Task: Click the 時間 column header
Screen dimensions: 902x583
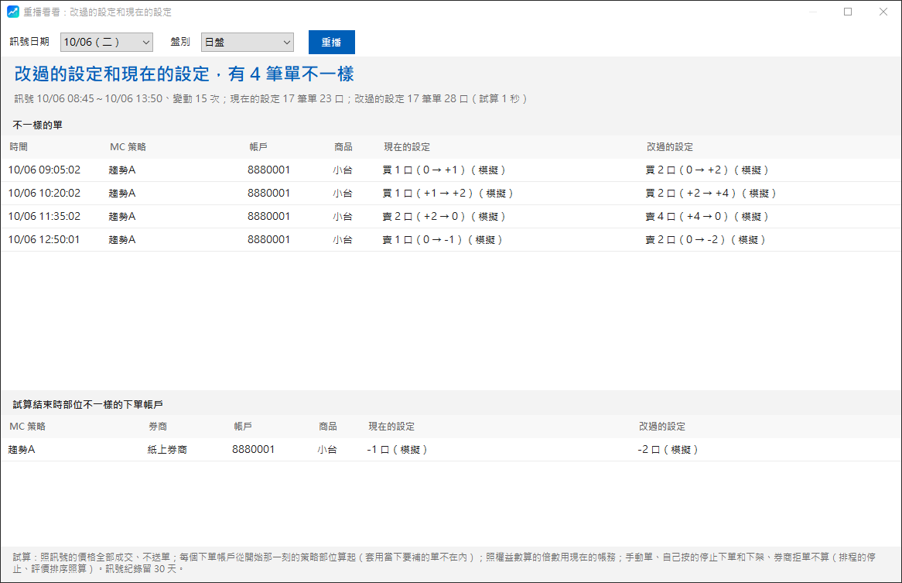Action: coord(19,147)
